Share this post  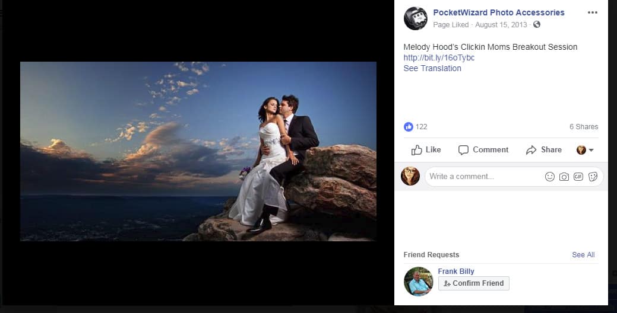pos(544,150)
